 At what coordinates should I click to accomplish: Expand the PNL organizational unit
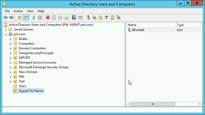11,77
